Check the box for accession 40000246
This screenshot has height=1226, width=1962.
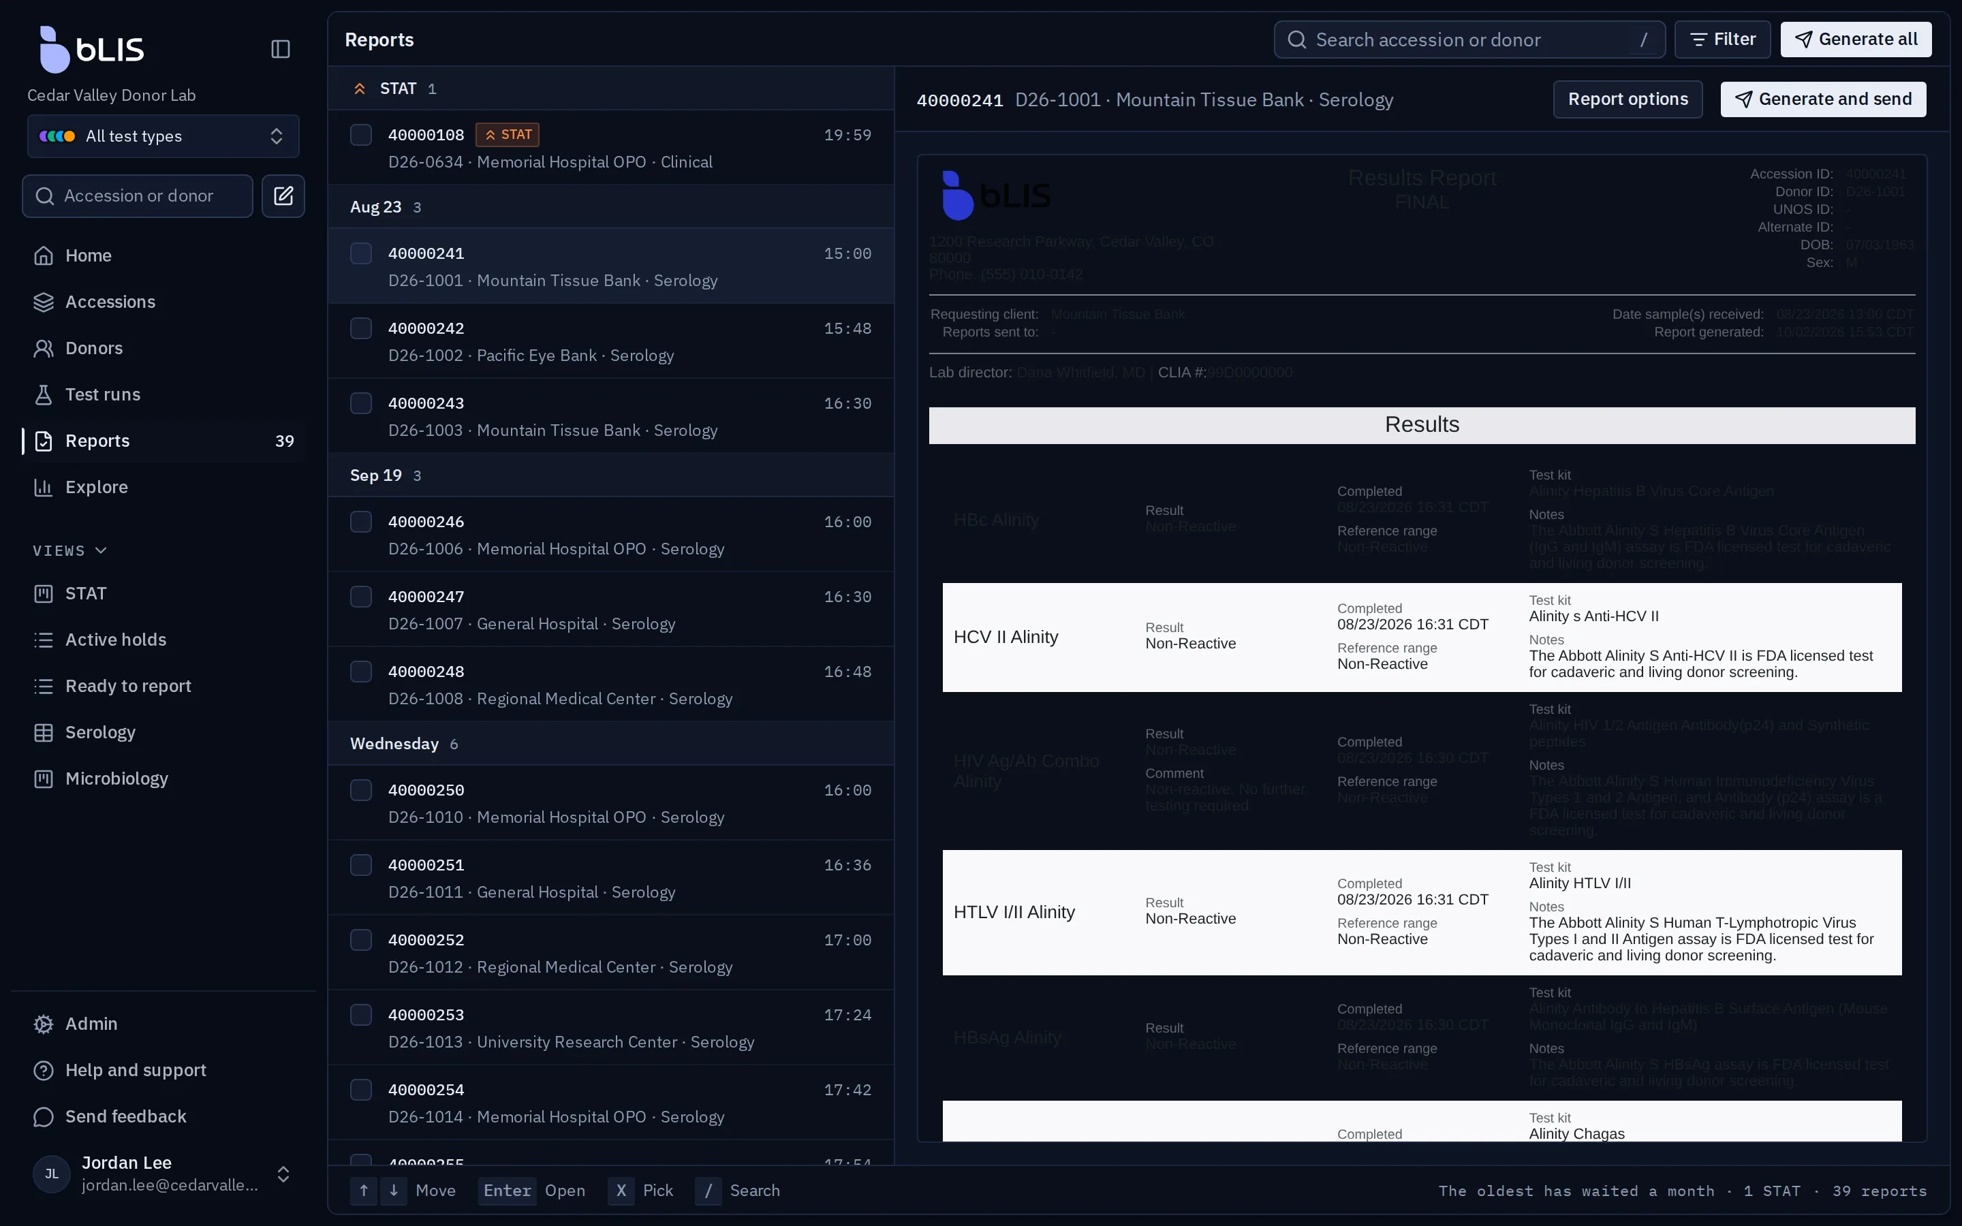pos(361,521)
